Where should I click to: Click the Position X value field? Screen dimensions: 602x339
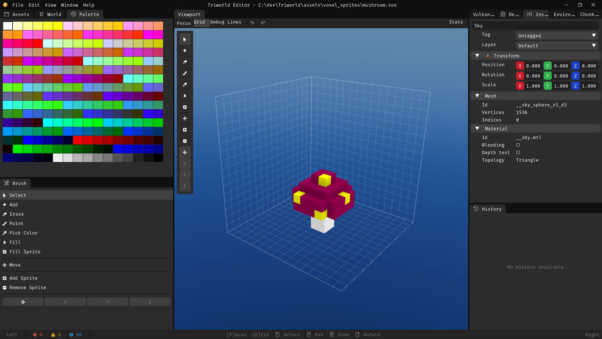pyautogui.click(x=533, y=66)
